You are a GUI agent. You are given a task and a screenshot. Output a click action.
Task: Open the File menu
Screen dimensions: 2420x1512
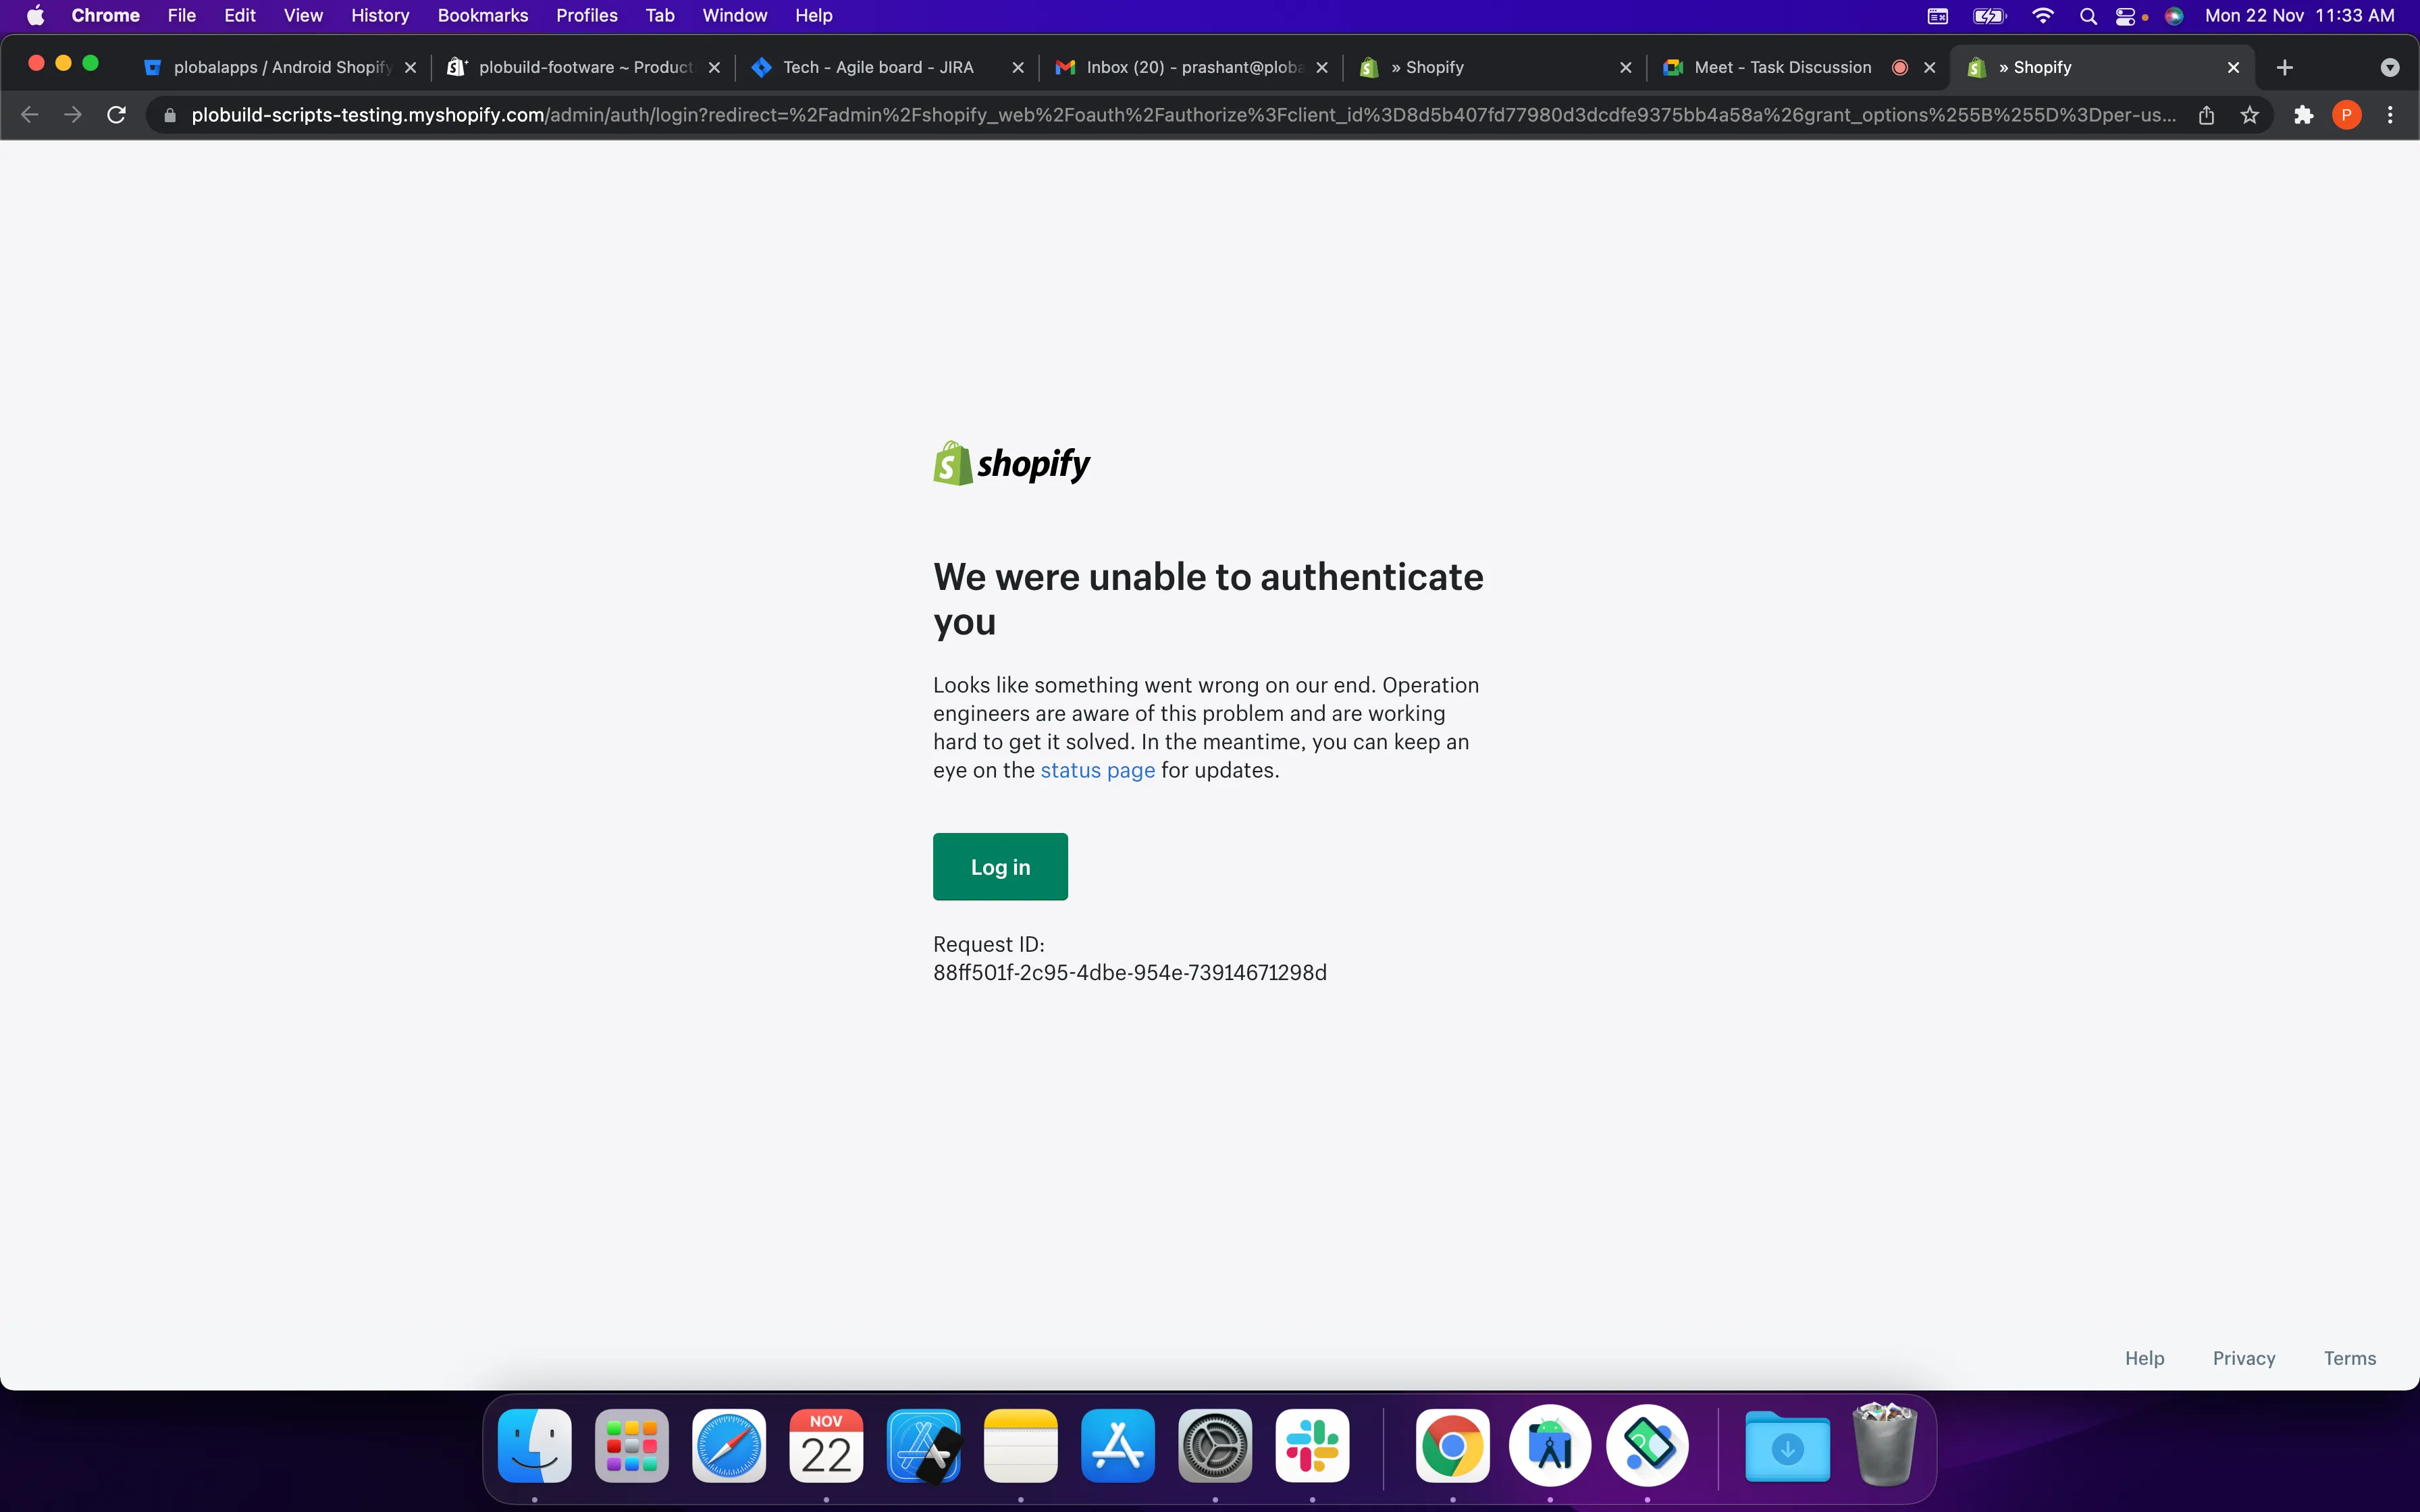[x=181, y=15]
